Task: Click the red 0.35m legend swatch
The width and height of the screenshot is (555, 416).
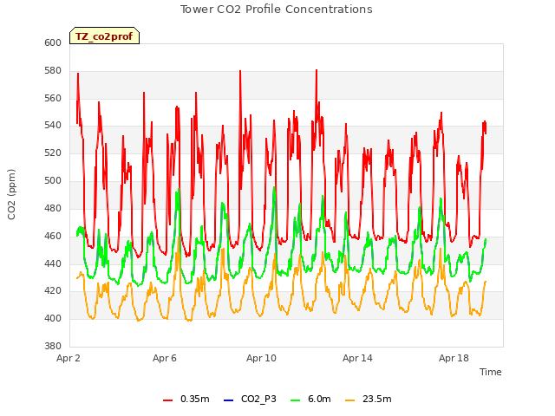Action: point(167,400)
